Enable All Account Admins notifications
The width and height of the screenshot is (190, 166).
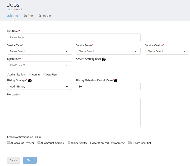(39, 143)
